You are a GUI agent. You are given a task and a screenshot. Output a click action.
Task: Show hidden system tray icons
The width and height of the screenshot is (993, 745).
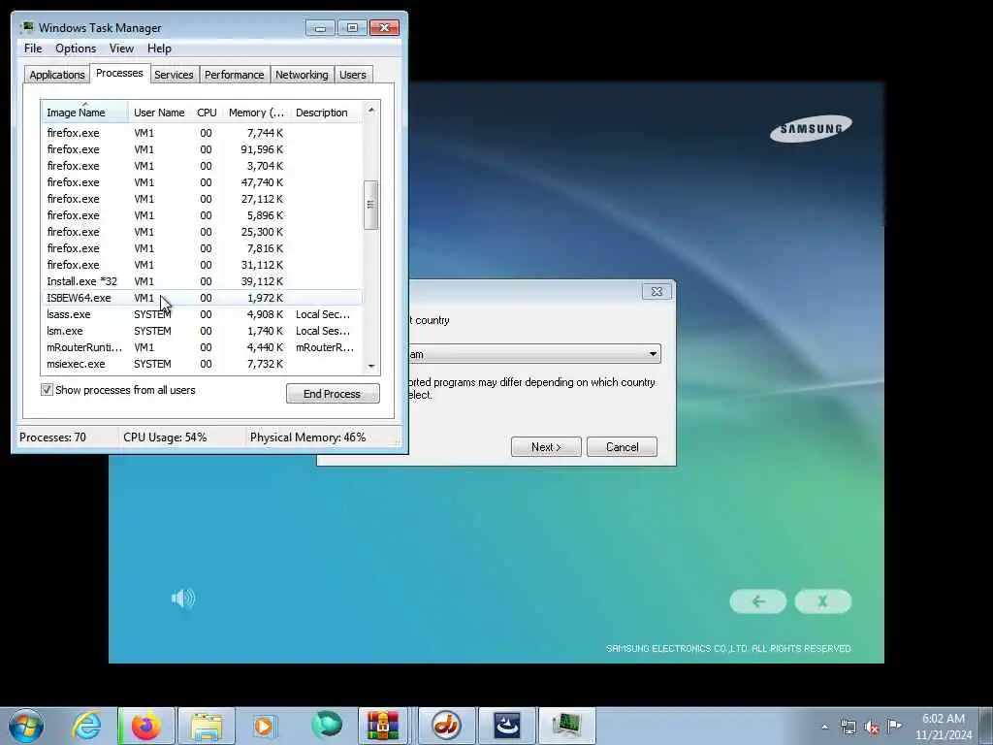click(x=824, y=728)
